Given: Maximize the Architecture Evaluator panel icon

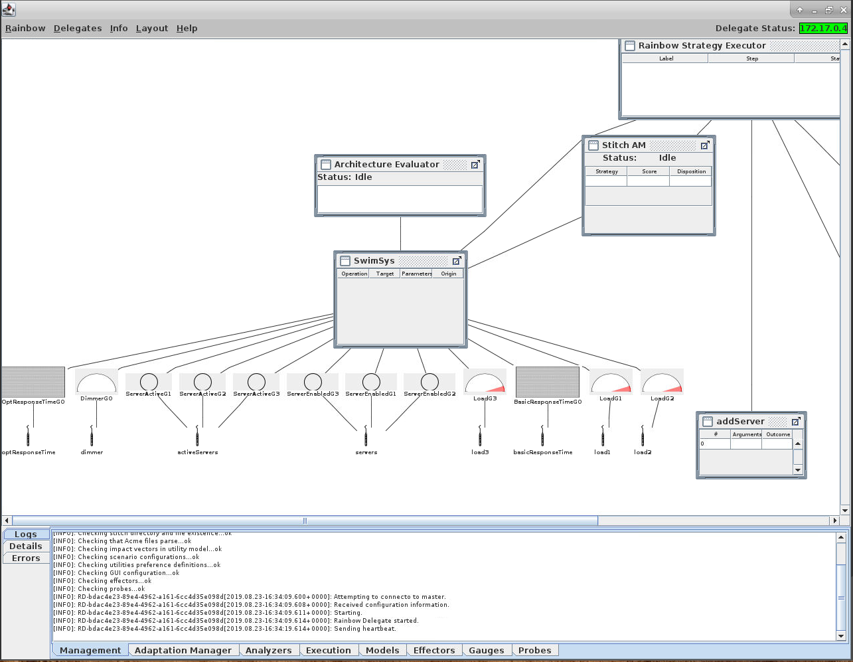Looking at the screenshot, I should [475, 165].
